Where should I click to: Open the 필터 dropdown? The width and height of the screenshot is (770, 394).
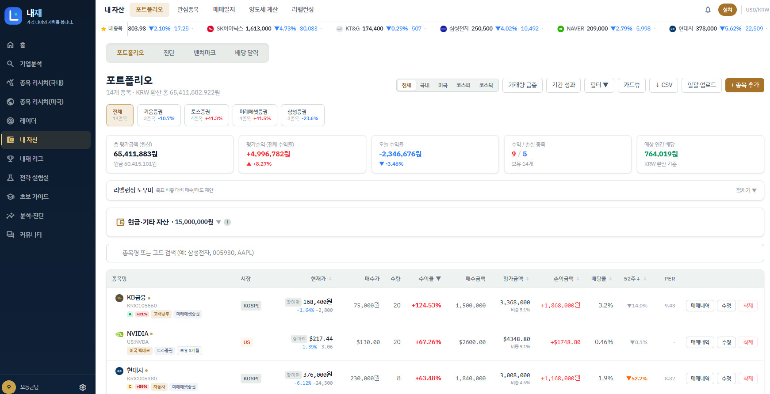(x=599, y=85)
